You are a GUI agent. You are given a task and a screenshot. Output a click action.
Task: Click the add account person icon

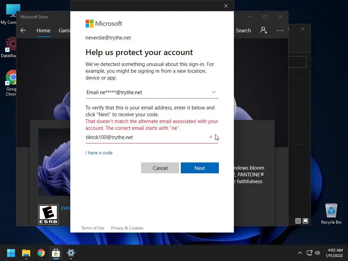pyautogui.click(x=264, y=30)
